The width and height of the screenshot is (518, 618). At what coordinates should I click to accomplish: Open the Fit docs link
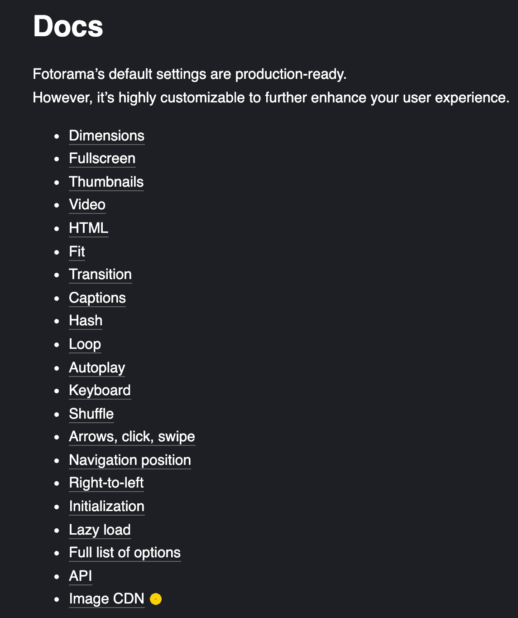click(x=77, y=252)
